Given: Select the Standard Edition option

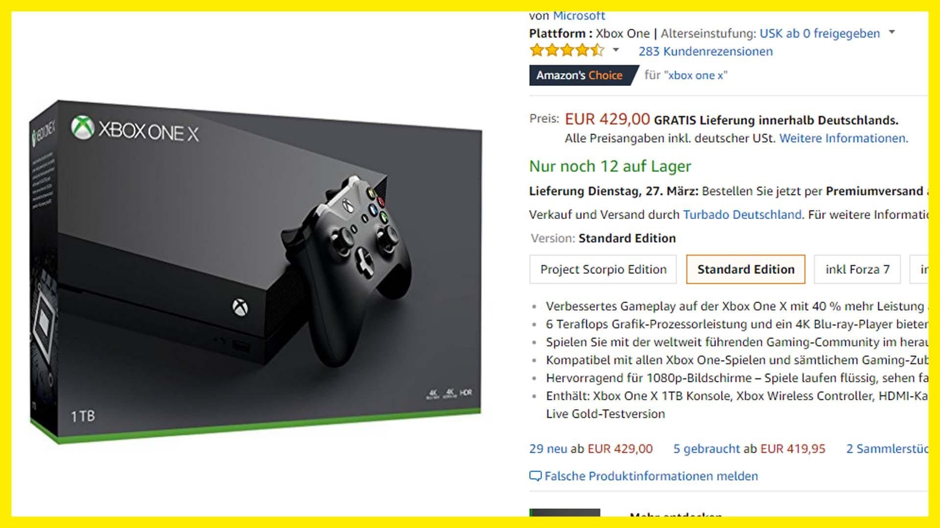Looking at the screenshot, I should point(745,269).
